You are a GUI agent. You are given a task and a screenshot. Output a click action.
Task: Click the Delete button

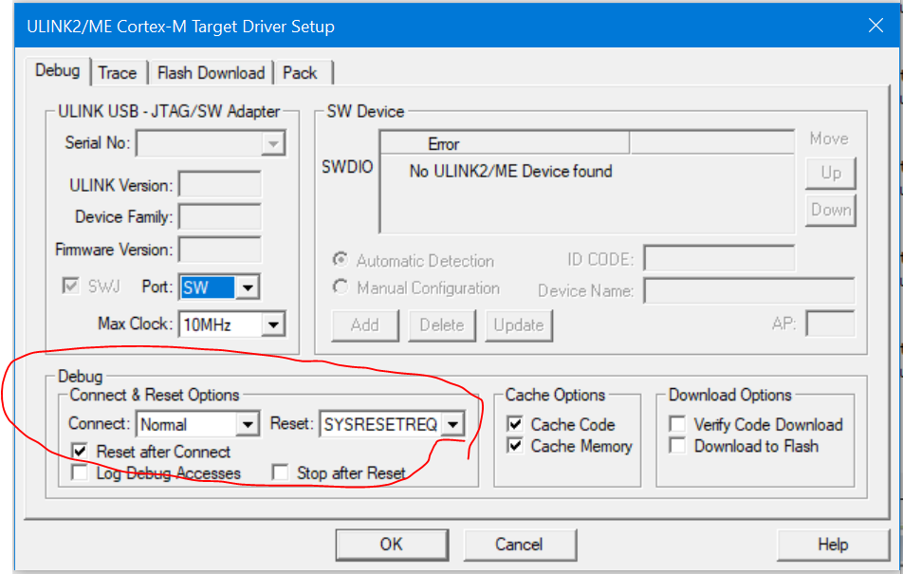pyautogui.click(x=442, y=325)
